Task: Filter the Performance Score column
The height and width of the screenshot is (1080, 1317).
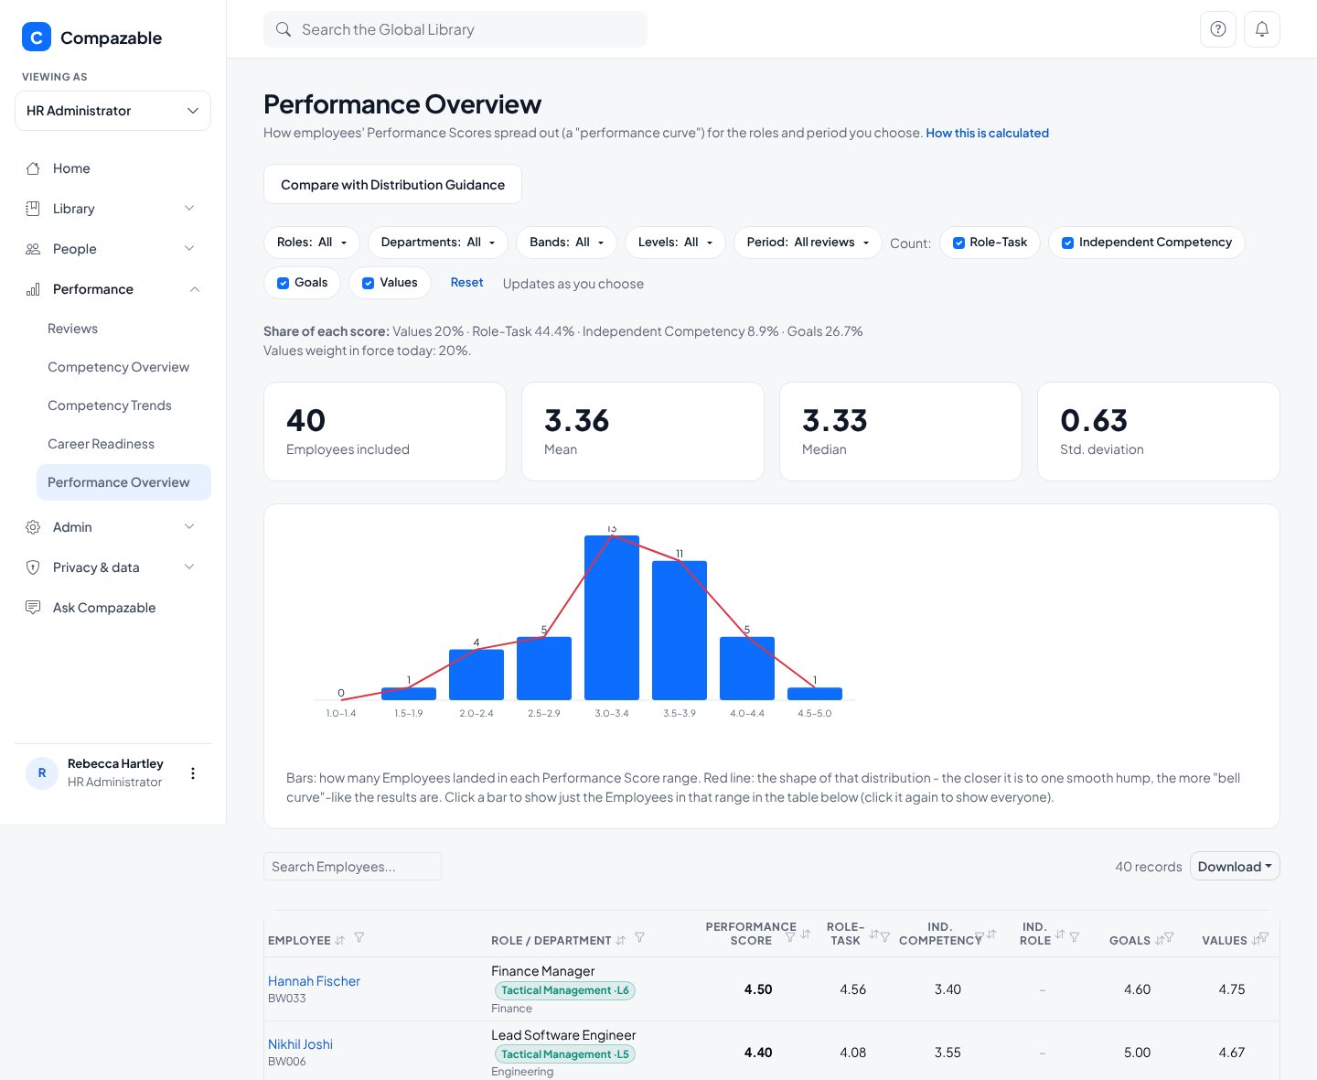Action: coord(790,936)
